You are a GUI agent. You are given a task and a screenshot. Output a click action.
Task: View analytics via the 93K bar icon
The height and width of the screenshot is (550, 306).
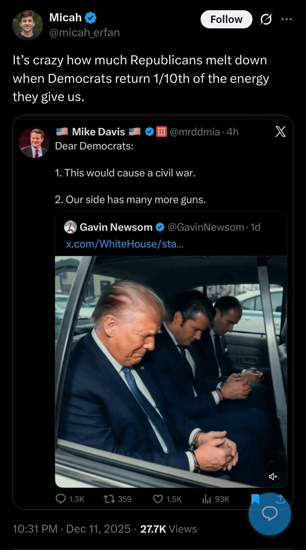point(207,499)
